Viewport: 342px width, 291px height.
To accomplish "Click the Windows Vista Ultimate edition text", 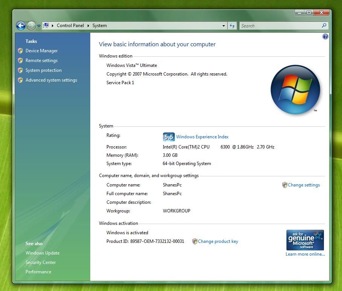I will click(x=132, y=65).
